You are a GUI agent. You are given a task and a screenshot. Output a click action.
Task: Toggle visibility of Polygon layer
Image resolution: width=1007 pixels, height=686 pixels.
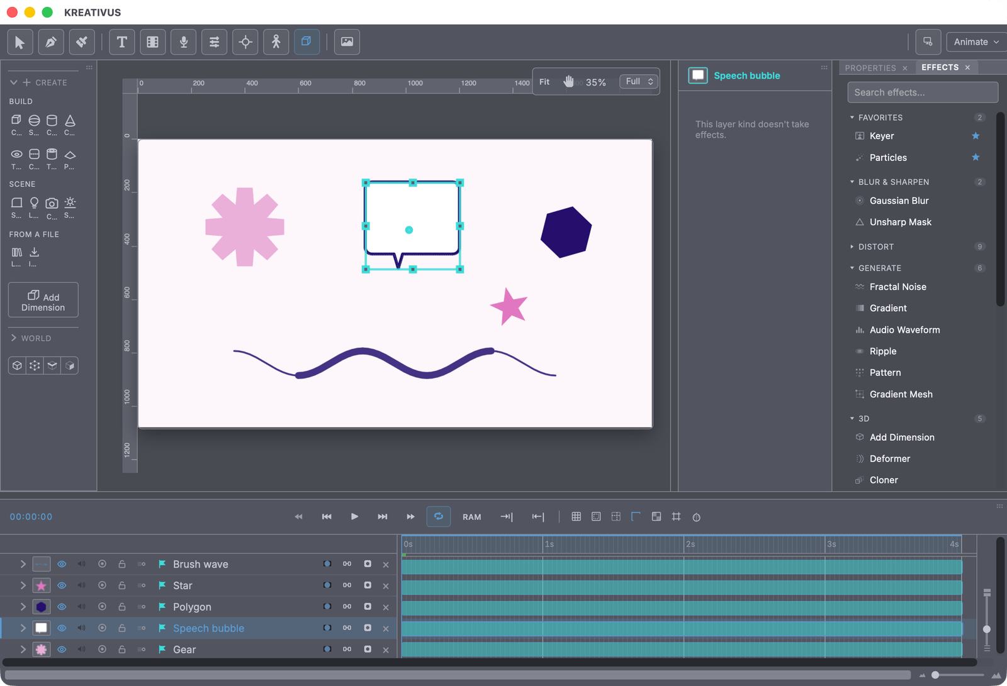(62, 607)
